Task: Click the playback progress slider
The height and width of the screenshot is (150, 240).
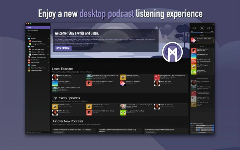Action: pyautogui.click(x=202, y=32)
